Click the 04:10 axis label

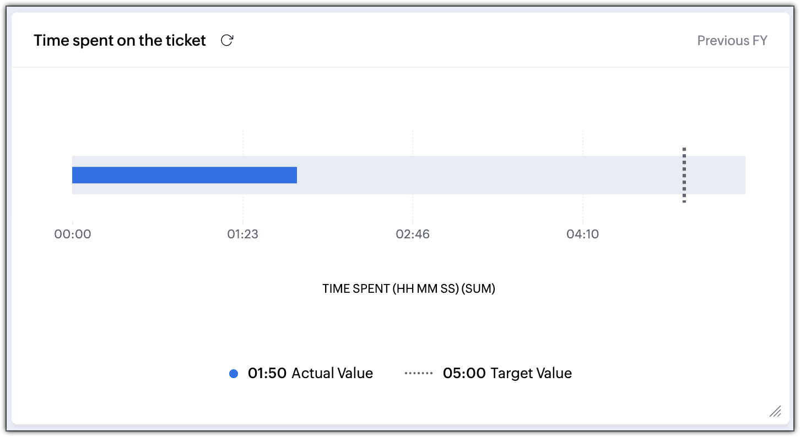click(x=583, y=234)
